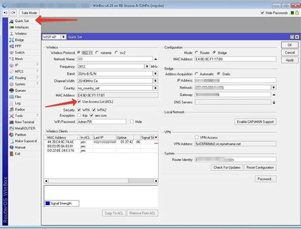Open the Switch sidebar icon
Screen dimensions: 301x229
(x=11, y=53)
